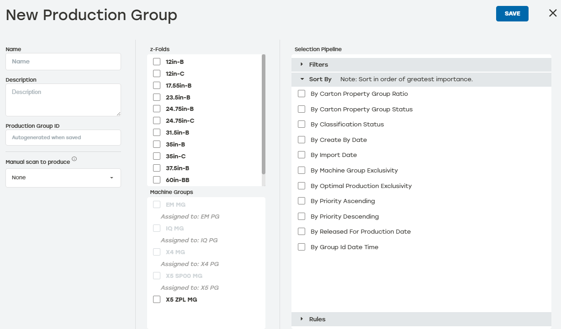Close the New Production Group dialog
Image resolution: width=561 pixels, height=329 pixels.
point(553,13)
